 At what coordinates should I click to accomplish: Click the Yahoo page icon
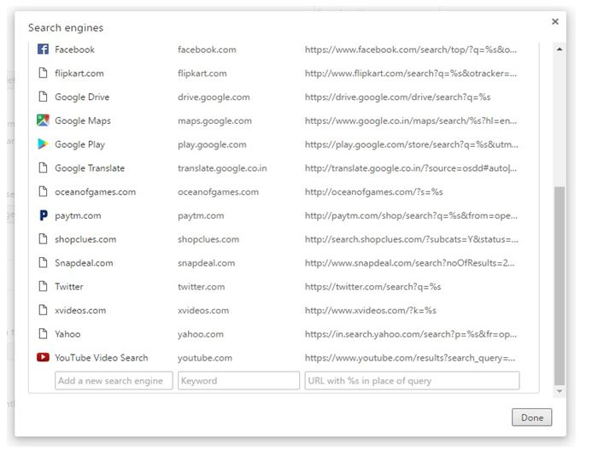[x=43, y=334]
